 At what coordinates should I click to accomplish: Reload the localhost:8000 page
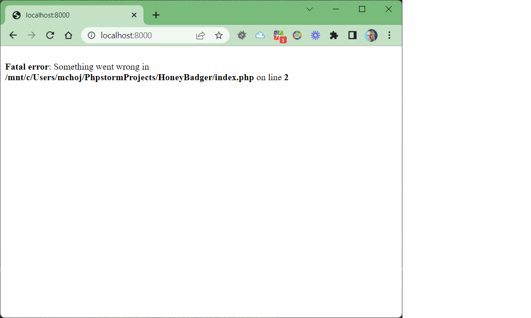50,35
